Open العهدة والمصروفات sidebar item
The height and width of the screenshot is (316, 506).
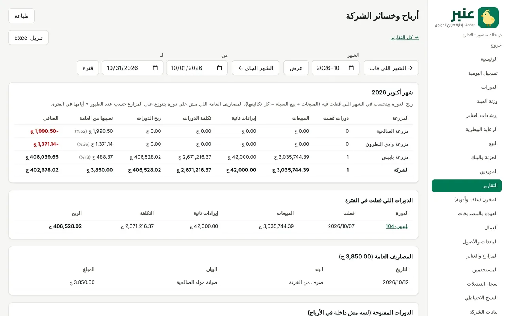tap(466, 214)
